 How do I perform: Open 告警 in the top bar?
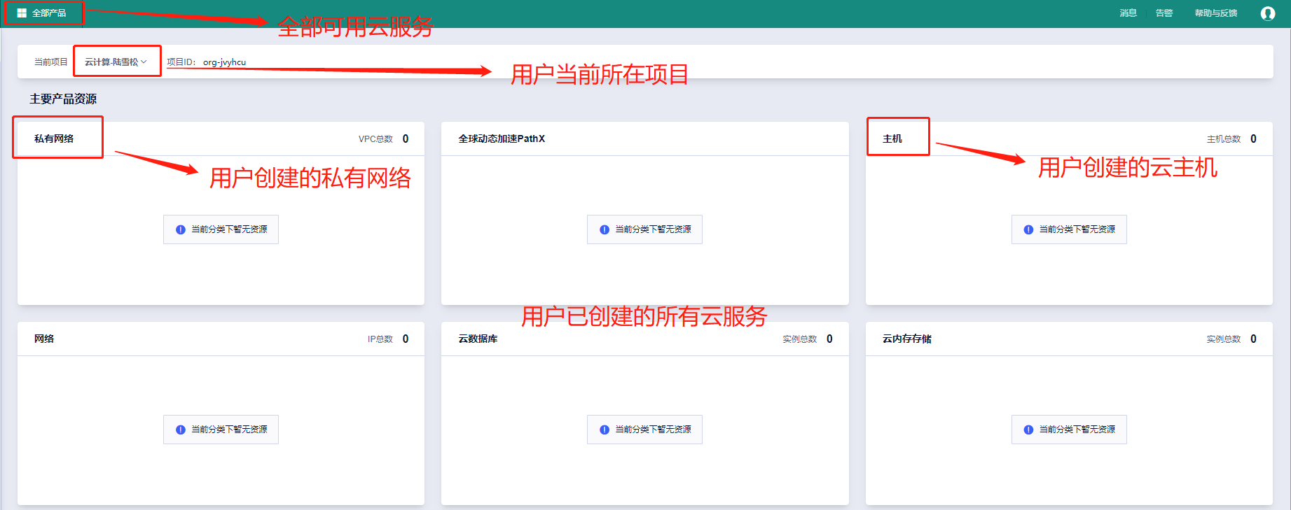click(1164, 13)
